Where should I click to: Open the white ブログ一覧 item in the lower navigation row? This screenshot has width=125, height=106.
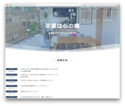[95, 20]
